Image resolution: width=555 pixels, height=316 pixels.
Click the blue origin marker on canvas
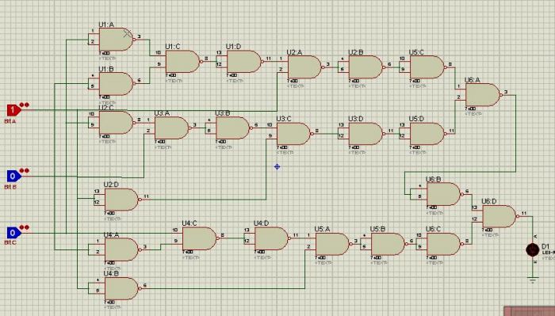(x=277, y=166)
